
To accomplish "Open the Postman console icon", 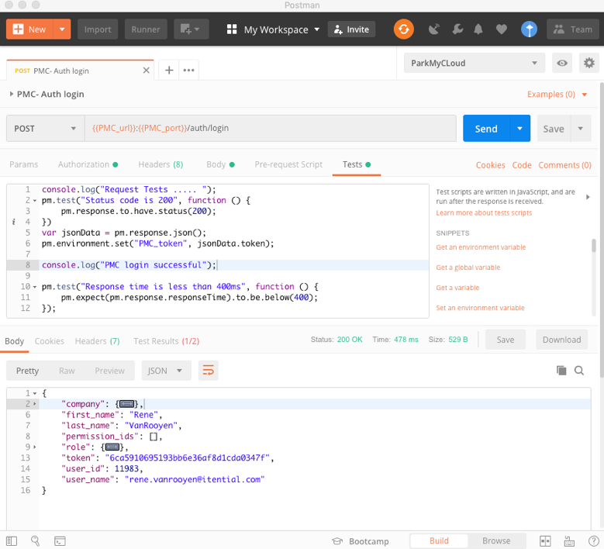I will (60, 541).
